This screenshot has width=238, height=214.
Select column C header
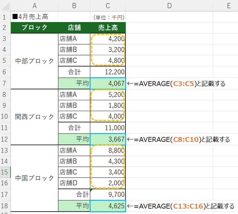(108, 5)
